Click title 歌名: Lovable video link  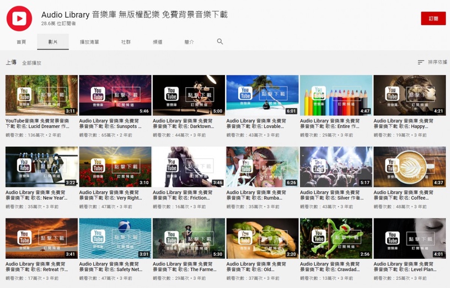coord(256,124)
